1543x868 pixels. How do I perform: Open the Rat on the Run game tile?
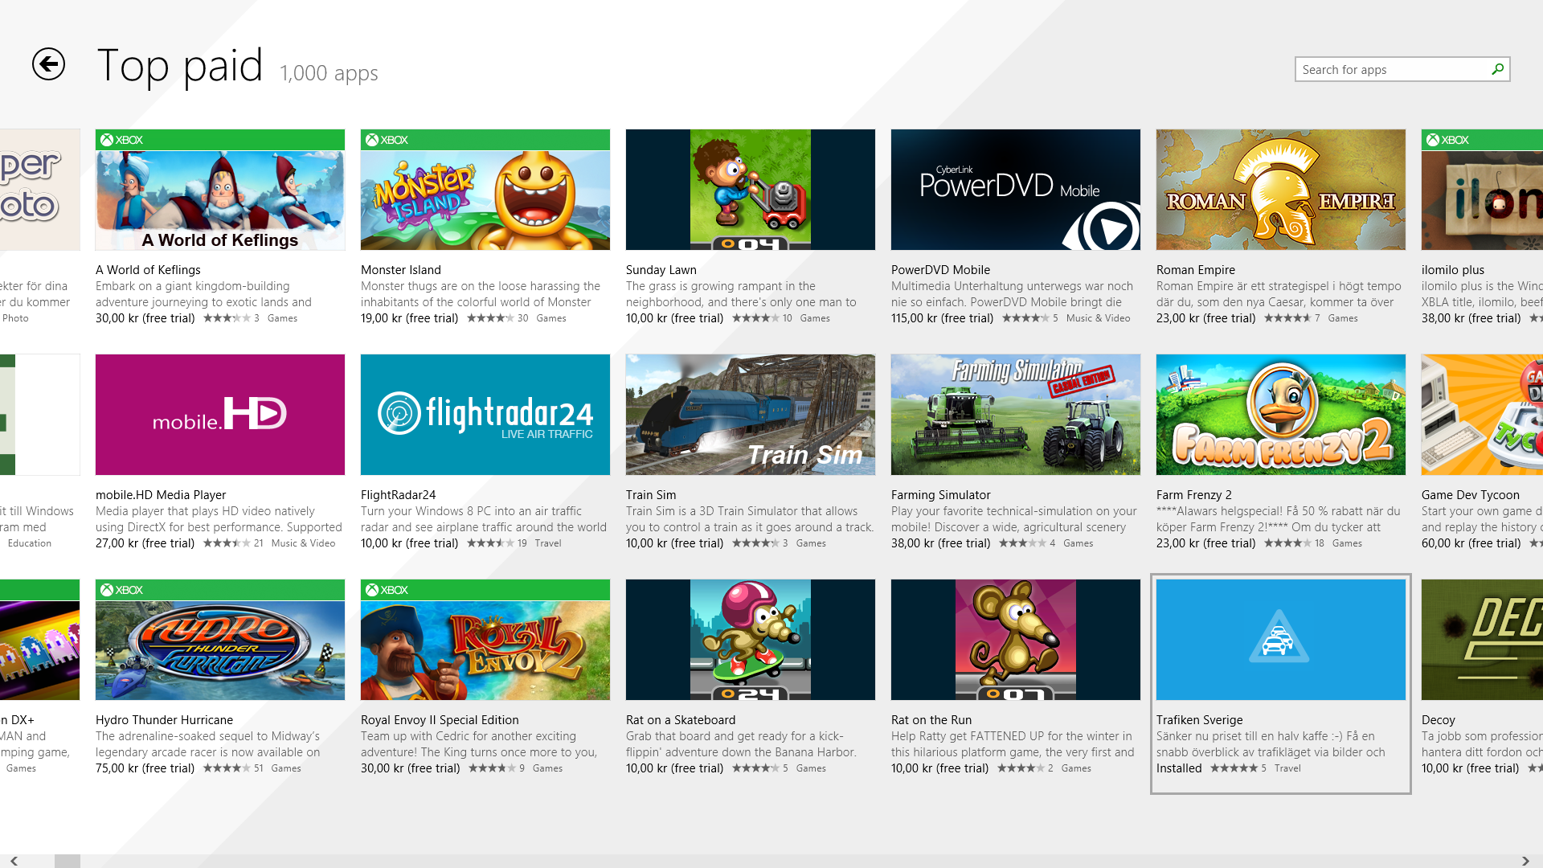[1015, 640]
